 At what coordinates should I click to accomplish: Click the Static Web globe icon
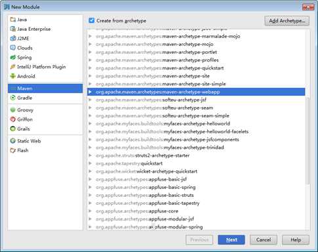click(x=13, y=141)
